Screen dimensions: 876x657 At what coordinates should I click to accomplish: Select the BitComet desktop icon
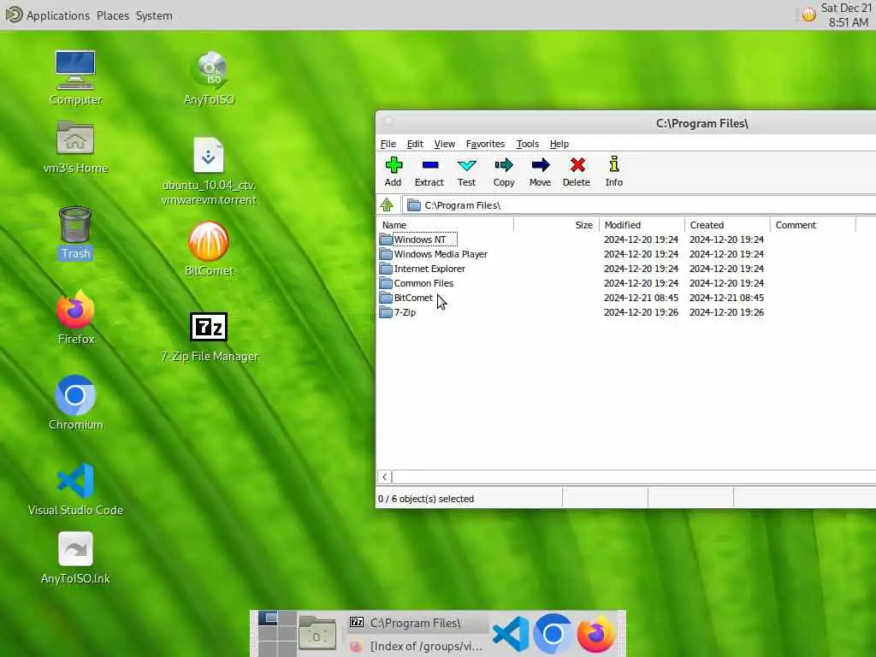point(209,249)
